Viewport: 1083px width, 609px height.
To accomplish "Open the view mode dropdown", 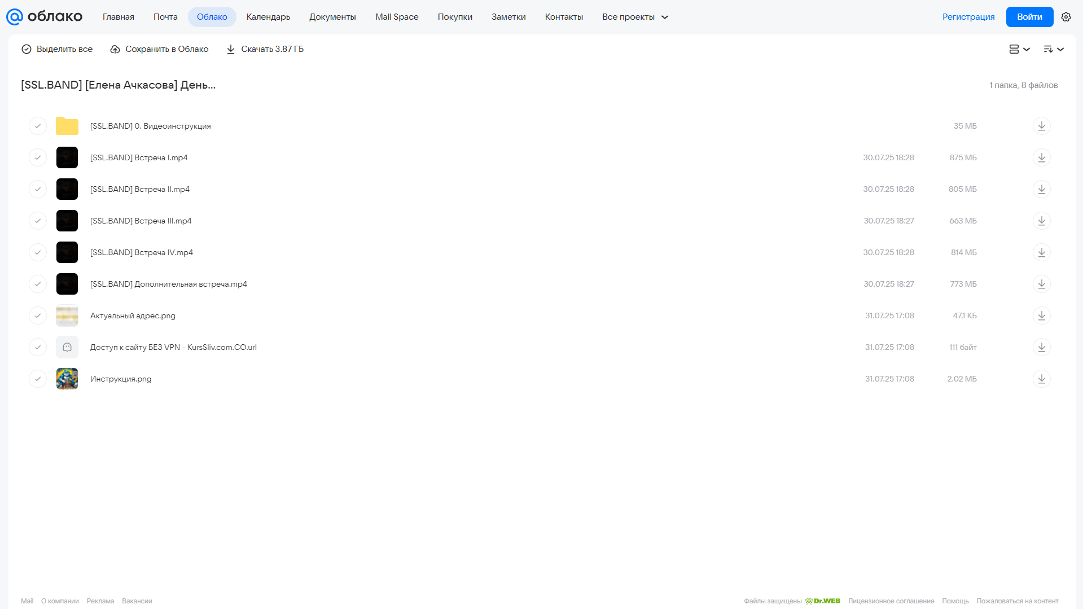I will [x=1019, y=49].
